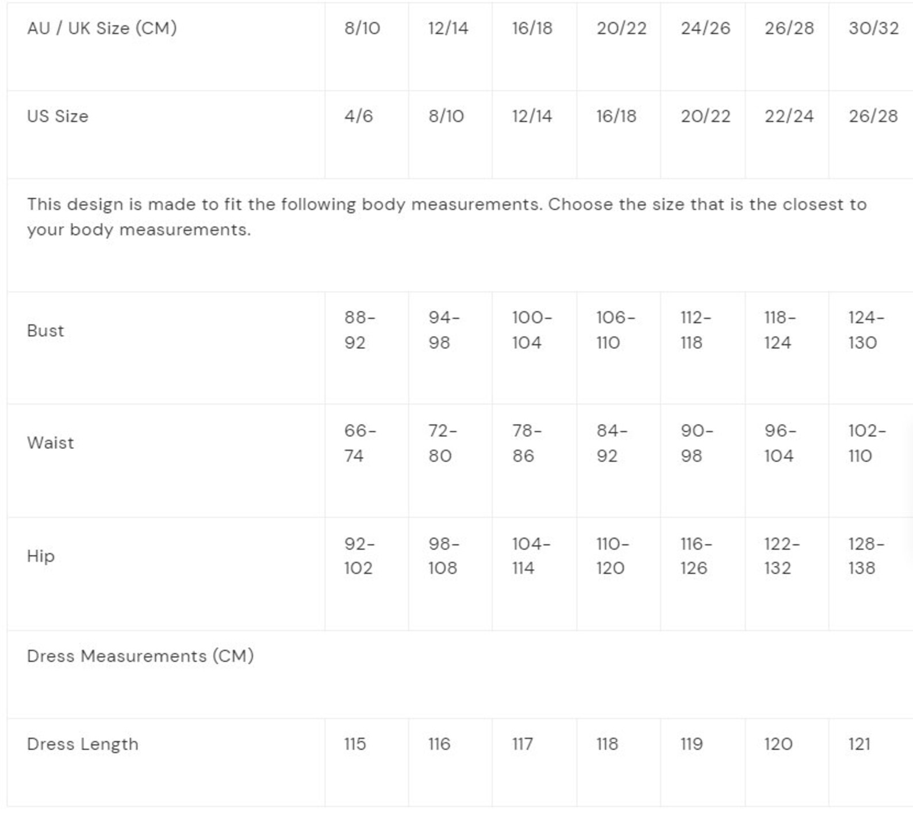
Task: Select the Dress Length row label
Action: 83,744
